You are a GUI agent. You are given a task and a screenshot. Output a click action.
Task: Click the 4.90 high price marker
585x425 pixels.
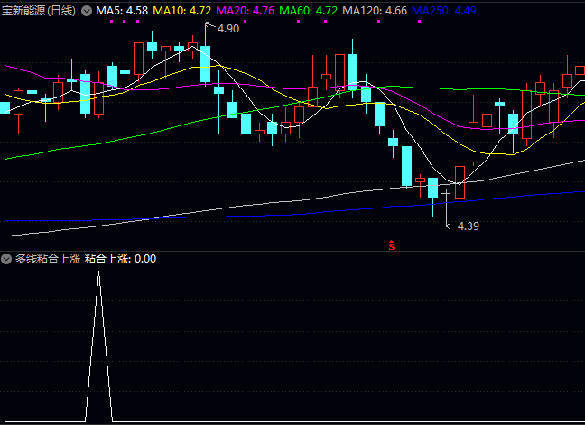coord(227,29)
